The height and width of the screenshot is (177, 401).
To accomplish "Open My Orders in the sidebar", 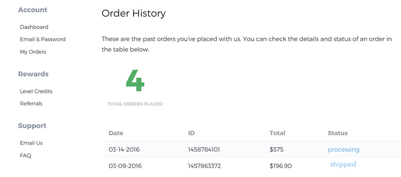I will tap(33, 52).
